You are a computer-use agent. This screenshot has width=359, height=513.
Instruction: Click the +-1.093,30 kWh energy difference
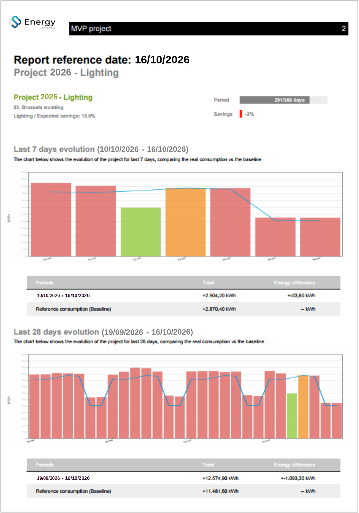[x=298, y=478]
